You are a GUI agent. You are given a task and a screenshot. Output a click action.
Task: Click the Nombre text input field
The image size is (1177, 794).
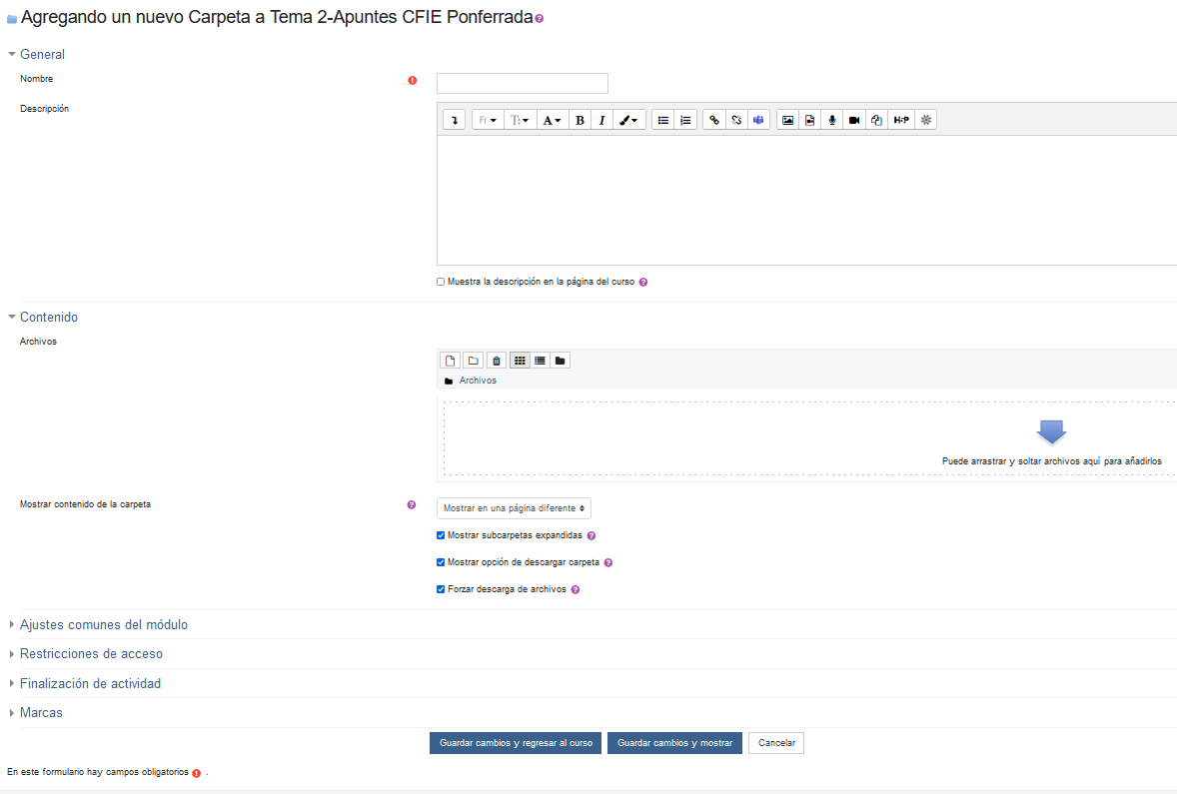pyautogui.click(x=522, y=83)
